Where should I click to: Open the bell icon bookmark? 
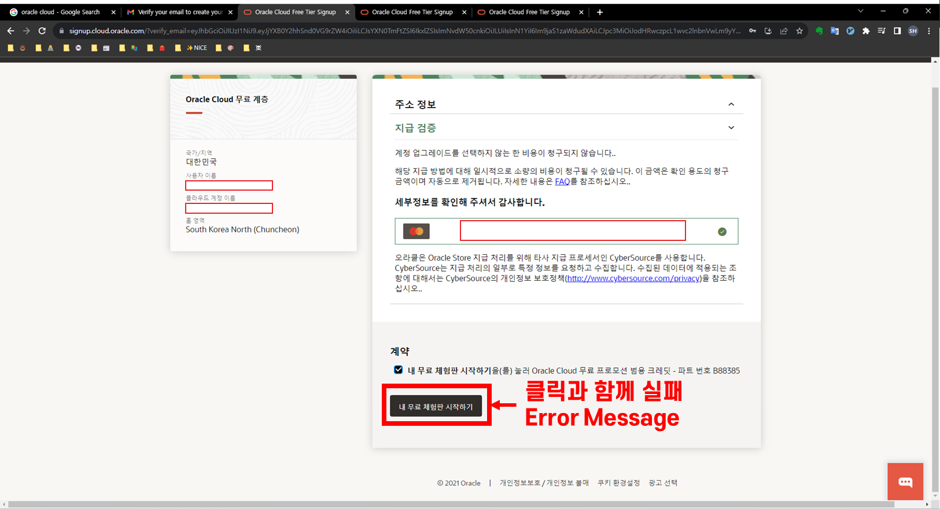click(x=51, y=48)
